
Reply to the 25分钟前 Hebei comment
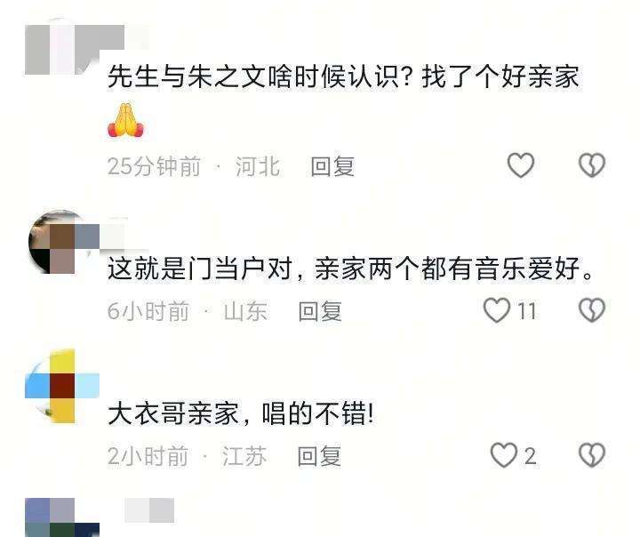332,166
